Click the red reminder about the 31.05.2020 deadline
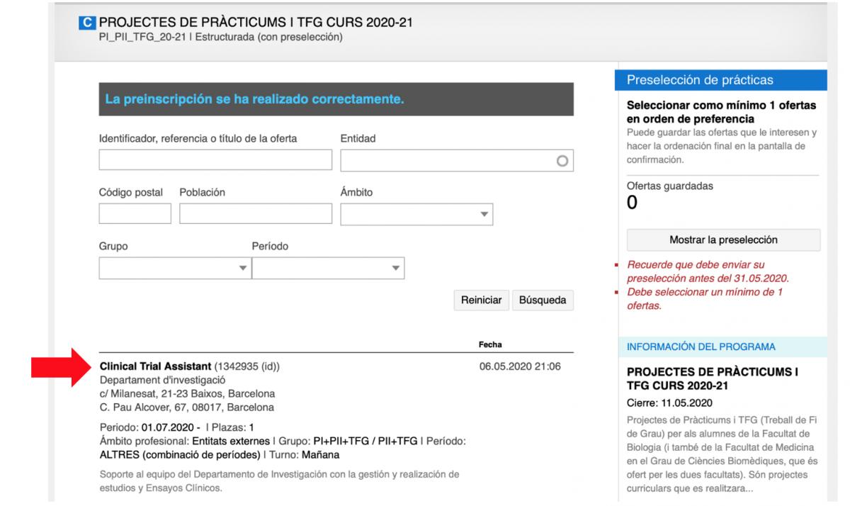This screenshot has height=506, width=850. pos(708,271)
